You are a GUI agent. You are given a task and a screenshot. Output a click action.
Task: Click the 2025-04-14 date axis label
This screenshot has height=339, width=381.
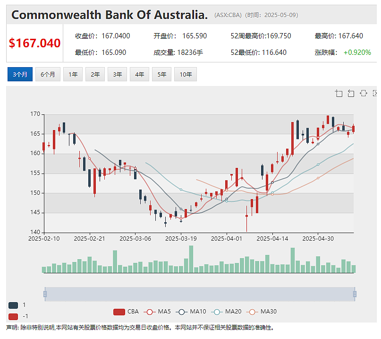[x=272, y=239]
